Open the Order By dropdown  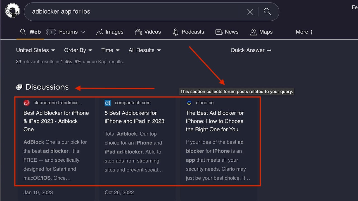click(x=78, y=50)
